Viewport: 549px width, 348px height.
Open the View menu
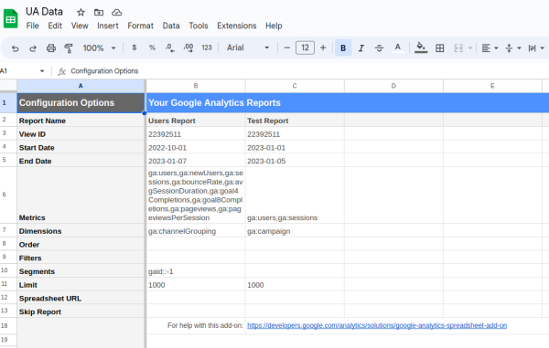click(x=80, y=26)
